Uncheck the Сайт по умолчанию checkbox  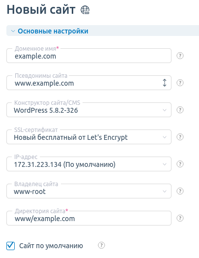point(10,246)
